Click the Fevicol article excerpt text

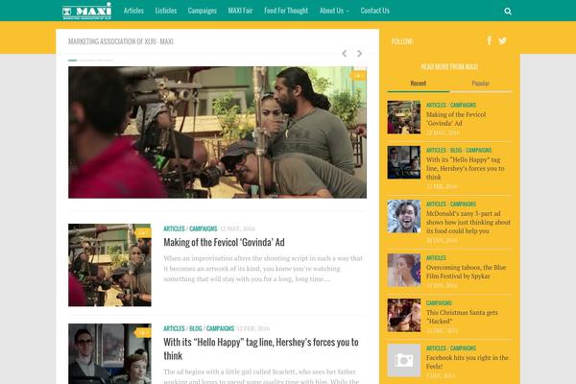tap(263, 269)
